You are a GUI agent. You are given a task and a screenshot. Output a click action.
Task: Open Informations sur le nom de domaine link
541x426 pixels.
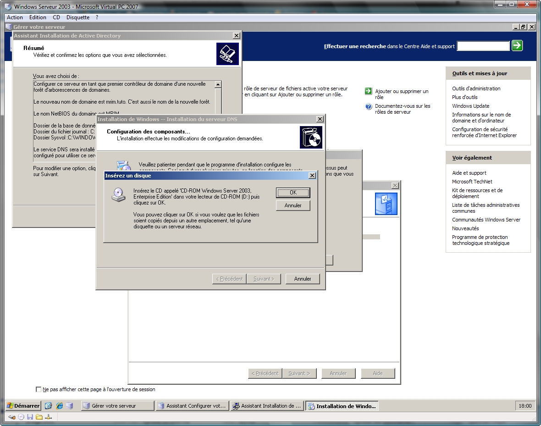(481, 117)
